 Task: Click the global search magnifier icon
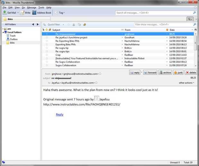point(195,13)
